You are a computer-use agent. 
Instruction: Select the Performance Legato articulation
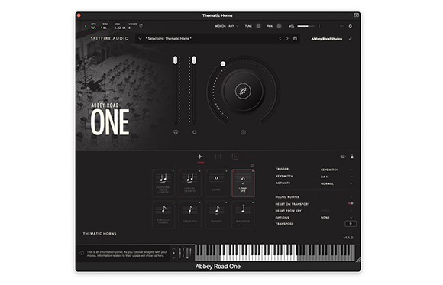click(163, 183)
